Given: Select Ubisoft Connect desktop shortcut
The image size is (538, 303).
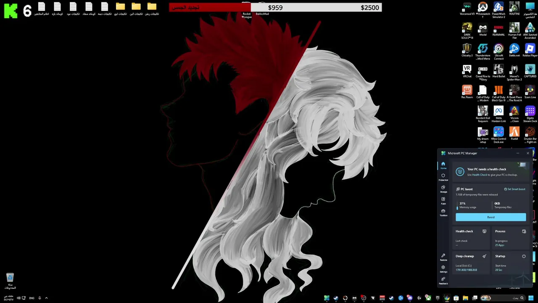Looking at the screenshot, I should tap(498, 52).
